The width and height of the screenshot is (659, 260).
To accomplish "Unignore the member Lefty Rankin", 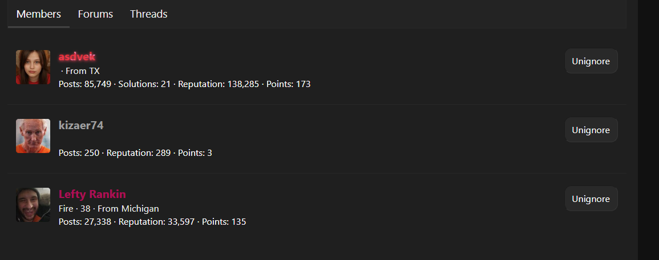I will tap(591, 199).
